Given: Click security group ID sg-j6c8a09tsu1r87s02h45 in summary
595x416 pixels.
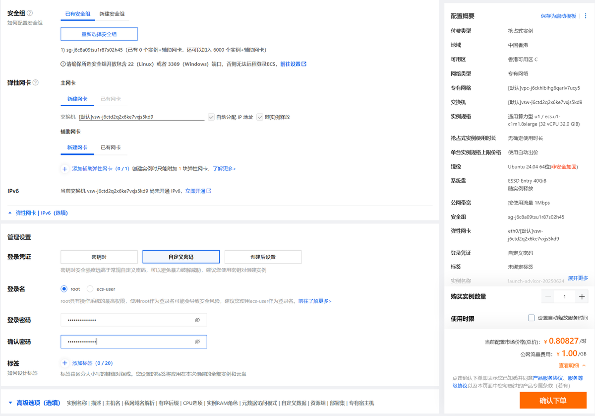Looking at the screenshot, I should coord(536,217).
